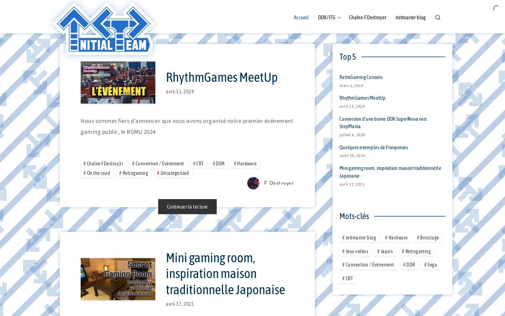Open Chaîne F Destroyer menu item
Screen dimensions: 505x316
(x=368, y=18)
